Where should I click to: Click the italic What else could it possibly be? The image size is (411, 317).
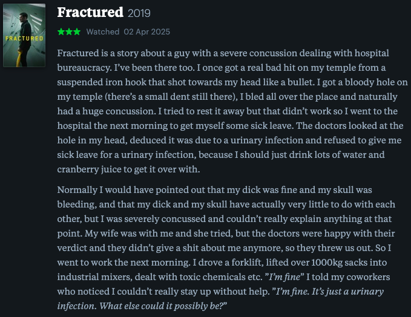[163, 306]
